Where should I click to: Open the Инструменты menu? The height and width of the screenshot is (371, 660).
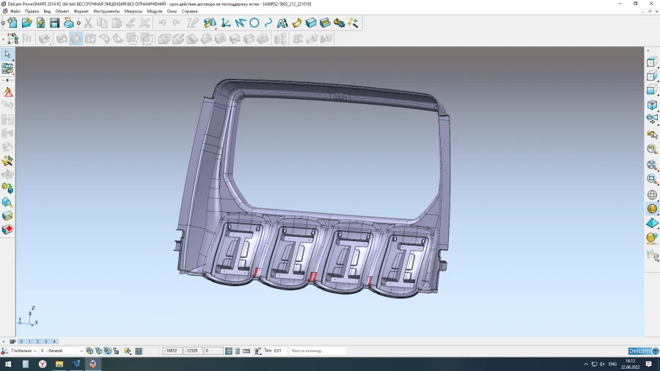pyautogui.click(x=106, y=12)
